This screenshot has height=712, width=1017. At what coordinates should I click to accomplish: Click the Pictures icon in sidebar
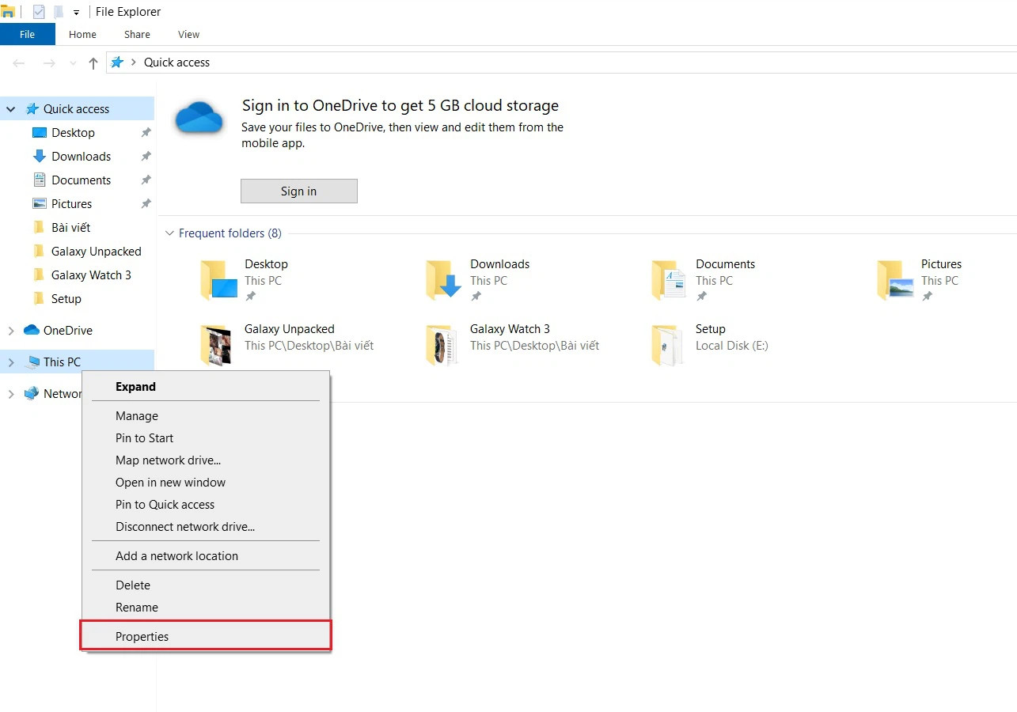pyautogui.click(x=40, y=204)
